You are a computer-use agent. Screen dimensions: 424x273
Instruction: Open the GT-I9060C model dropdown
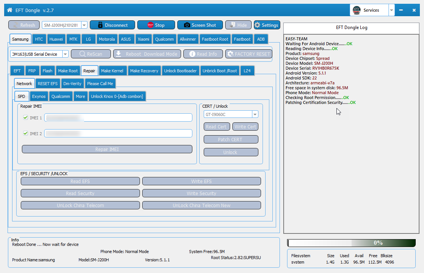[x=255, y=114]
